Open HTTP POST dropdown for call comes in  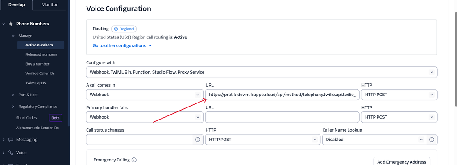399,95
